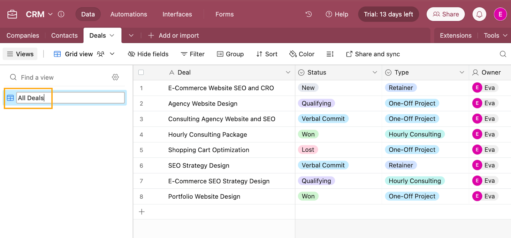Click row number 8

[141, 196]
